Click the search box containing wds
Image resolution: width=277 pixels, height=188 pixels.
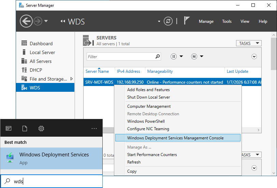(52, 181)
